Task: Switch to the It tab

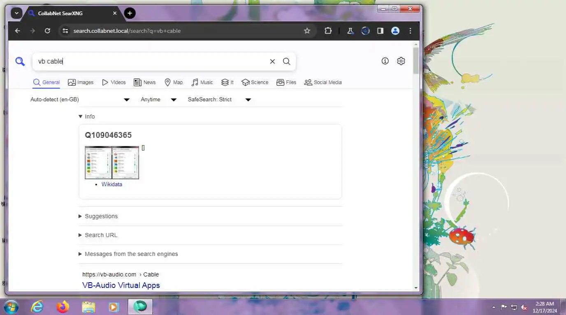Action: pyautogui.click(x=227, y=82)
